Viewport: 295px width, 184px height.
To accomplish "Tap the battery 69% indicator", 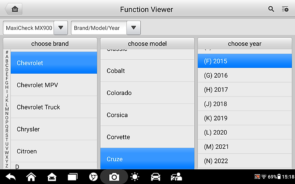I will click(274, 177).
